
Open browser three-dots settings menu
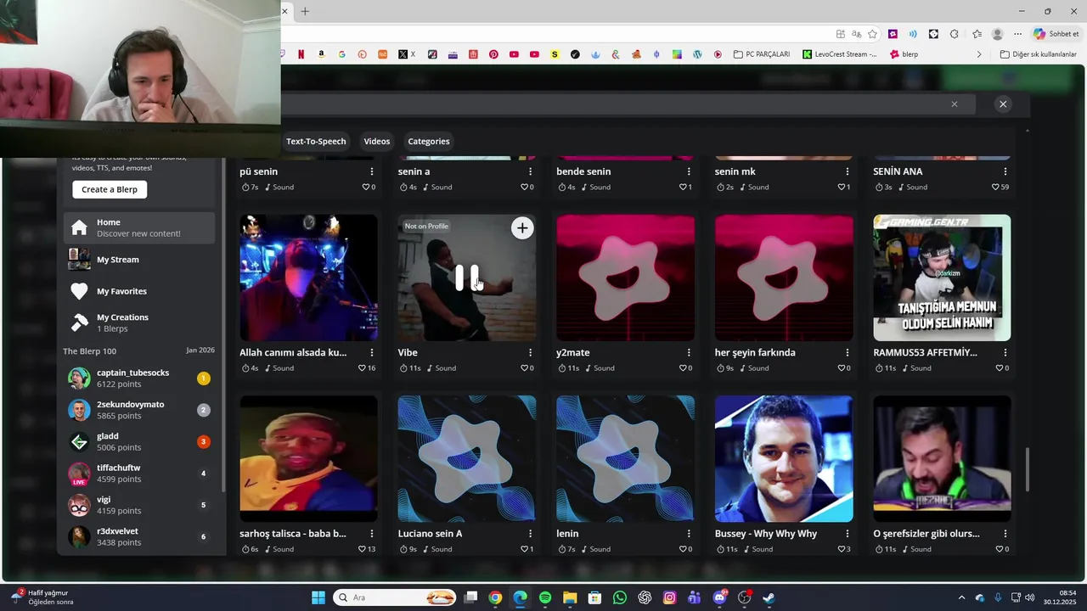(x=1017, y=34)
